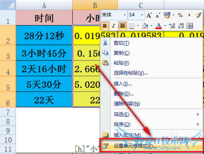Image resolution: width=204 pixels, height=154 pixels.
Task: Click the Increase Font Size icon
Action: tap(149, 15)
